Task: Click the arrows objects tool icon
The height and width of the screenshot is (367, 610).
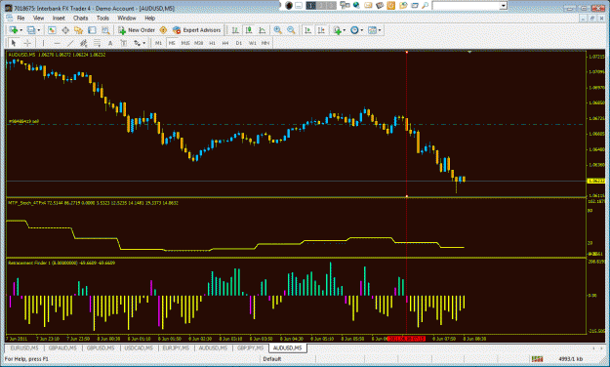Action: point(137,43)
